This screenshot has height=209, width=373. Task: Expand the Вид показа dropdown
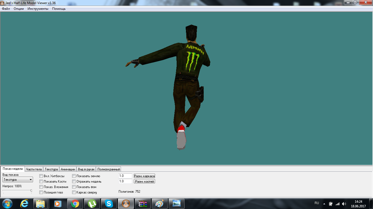coord(18,180)
